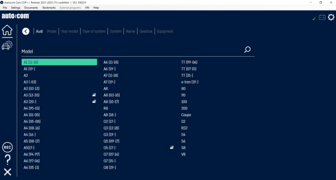Viewport: 336px width, 180px height.
Task: Select model A7 [11-18]
Action: click(111, 75)
